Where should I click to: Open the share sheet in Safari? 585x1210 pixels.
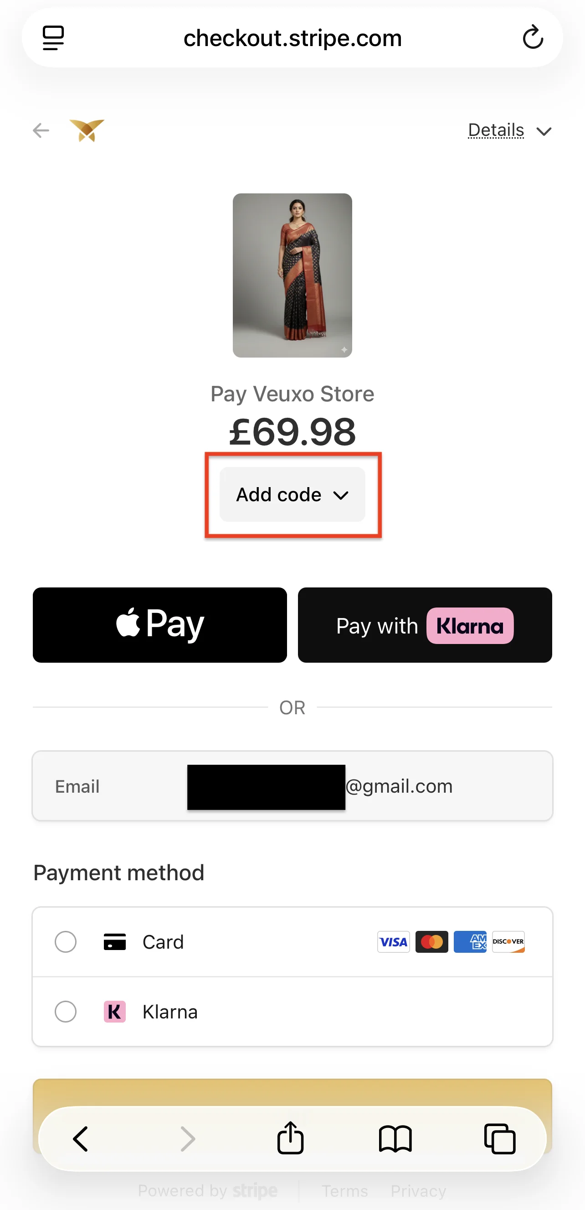point(290,1138)
